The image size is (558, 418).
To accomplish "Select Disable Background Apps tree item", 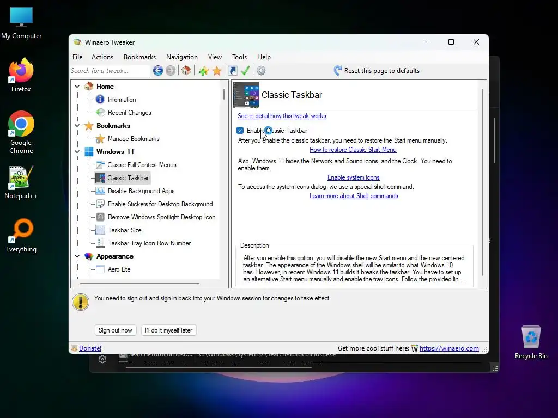I will pos(141,191).
